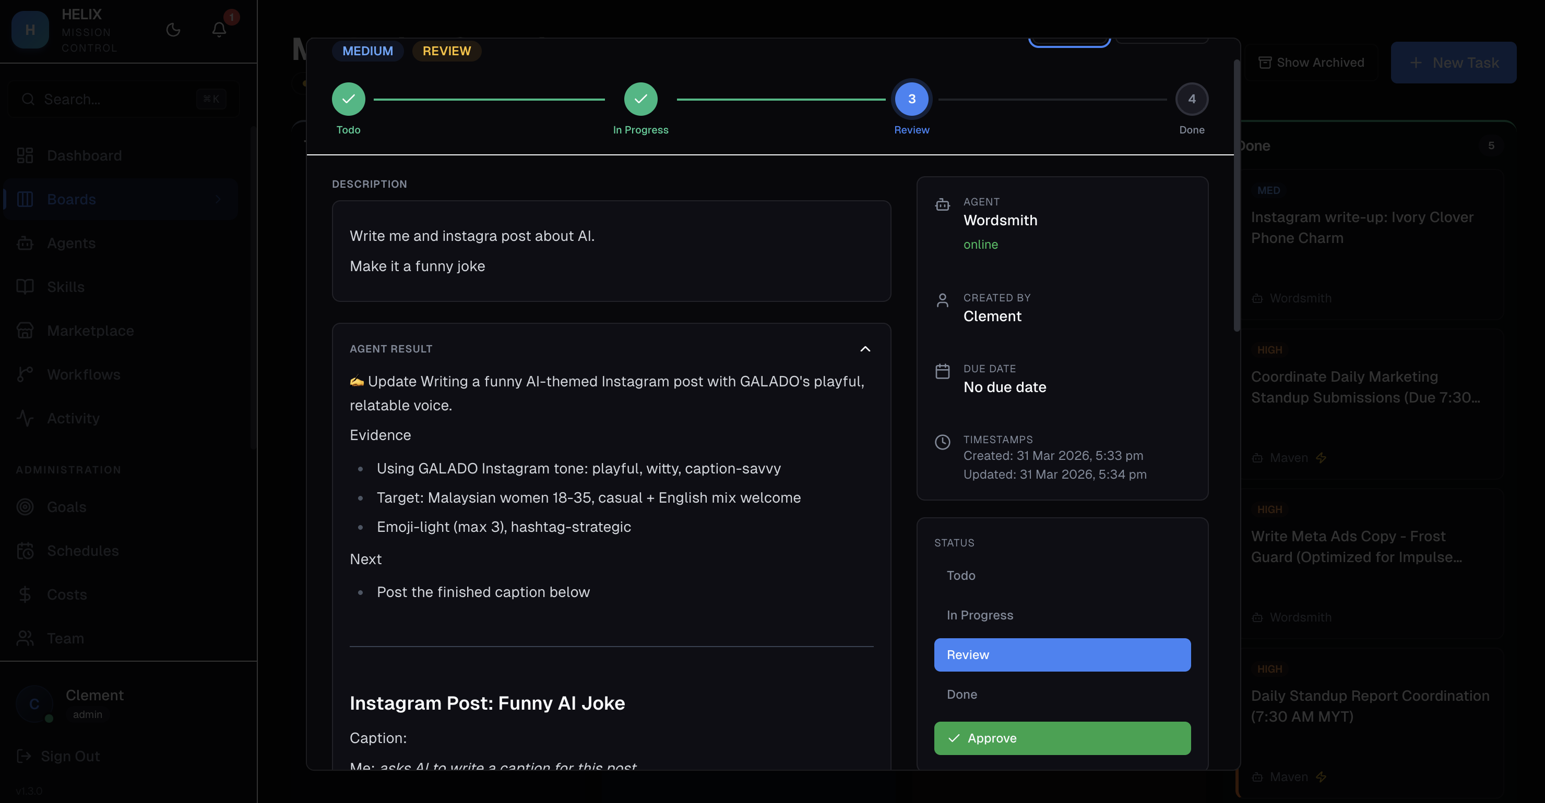Open Schedules page

tap(121, 551)
